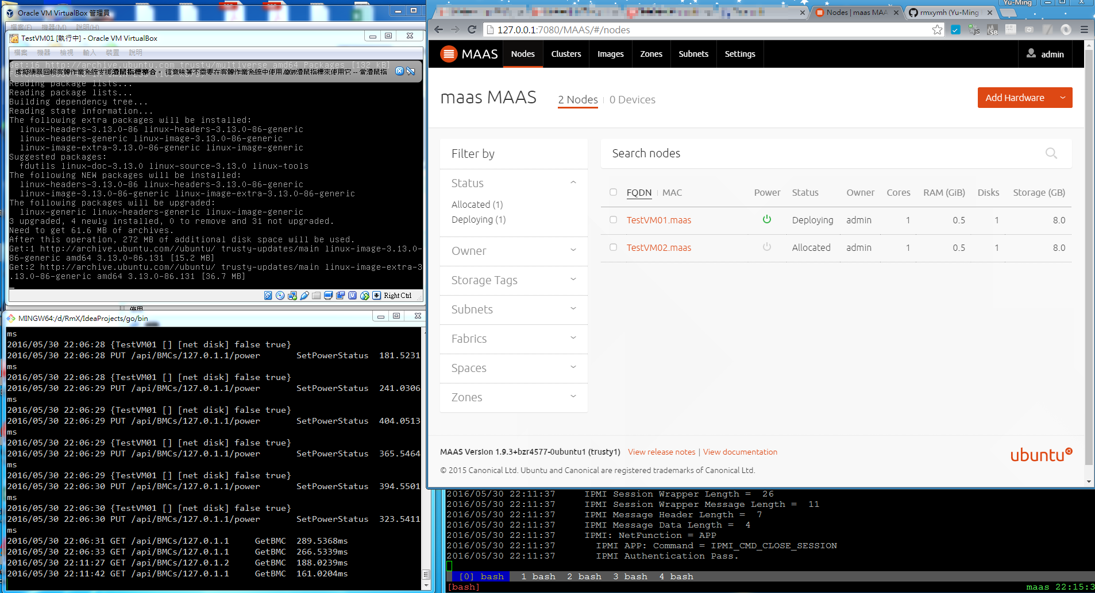Click the browser back arrow

click(x=439, y=30)
